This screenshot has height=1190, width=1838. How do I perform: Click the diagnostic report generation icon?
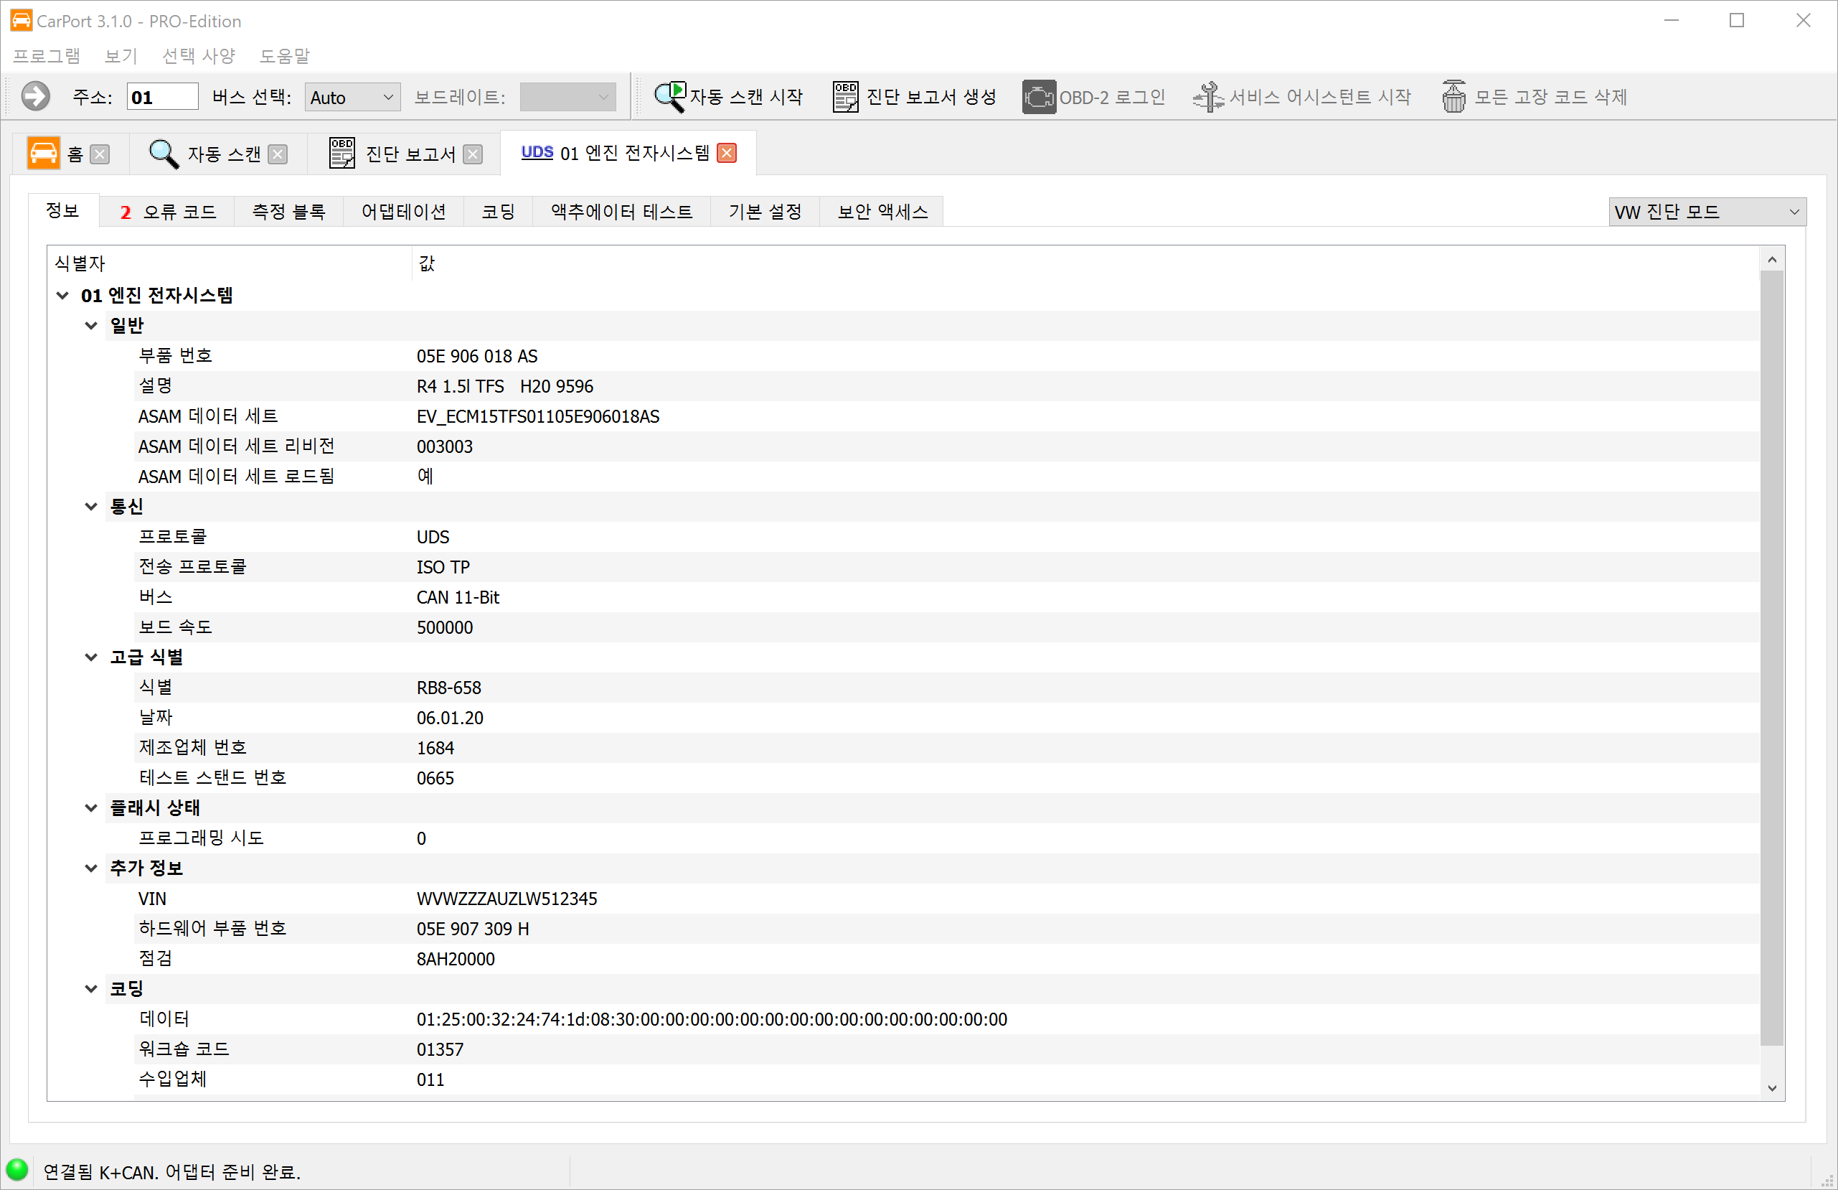[x=845, y=97]
